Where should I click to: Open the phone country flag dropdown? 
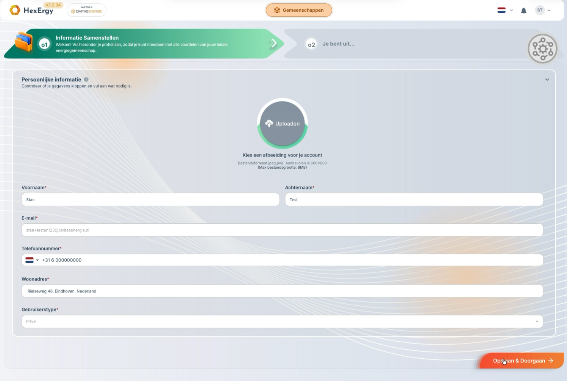32,260
